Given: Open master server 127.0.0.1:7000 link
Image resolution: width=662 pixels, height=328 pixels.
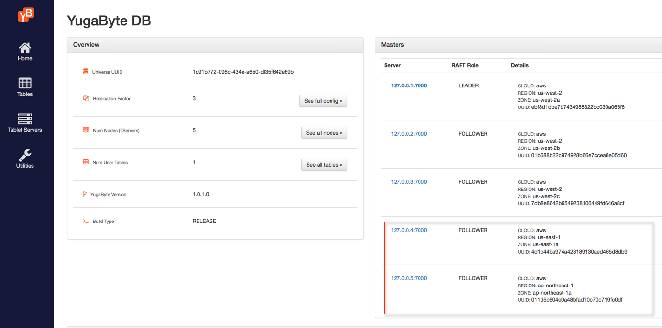Looking at the screenshot, I should pyautogui.click(x=408, y=86).
